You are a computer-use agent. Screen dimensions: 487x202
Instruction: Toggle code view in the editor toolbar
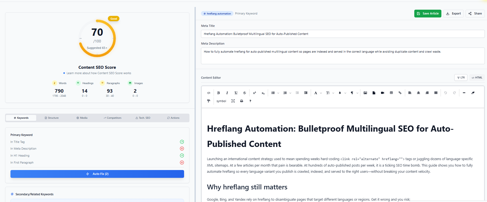point(208,93)
